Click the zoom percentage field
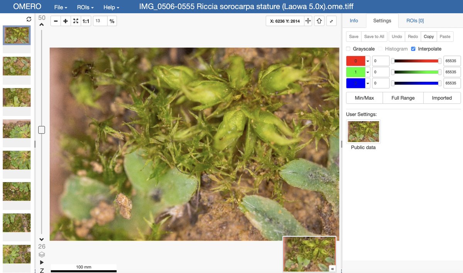 [100, 21]
